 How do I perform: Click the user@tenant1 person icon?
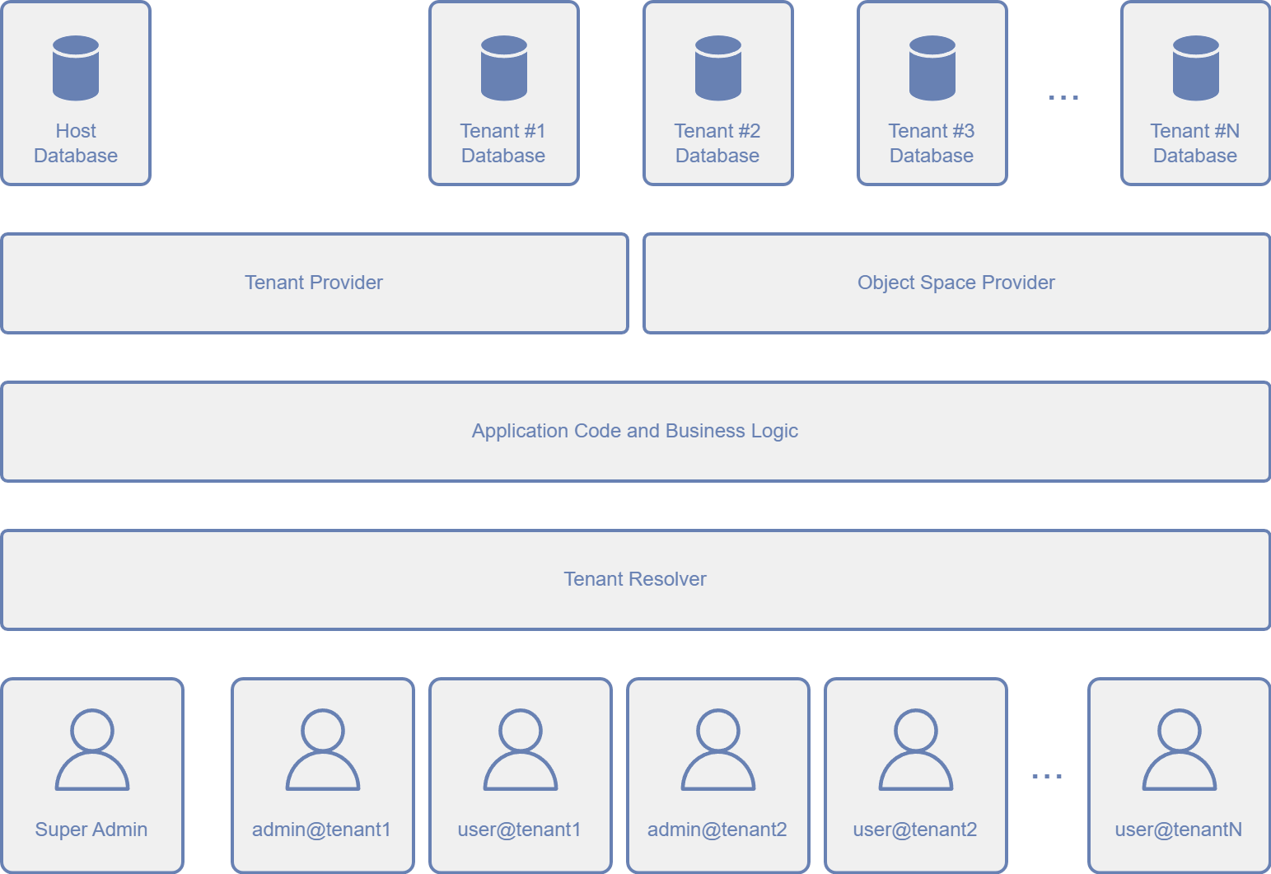point(521,749)
